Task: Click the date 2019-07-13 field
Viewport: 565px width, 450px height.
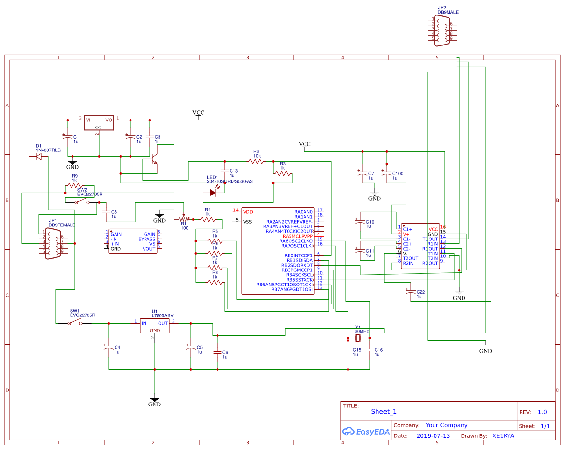Action: tap(433, 435)
